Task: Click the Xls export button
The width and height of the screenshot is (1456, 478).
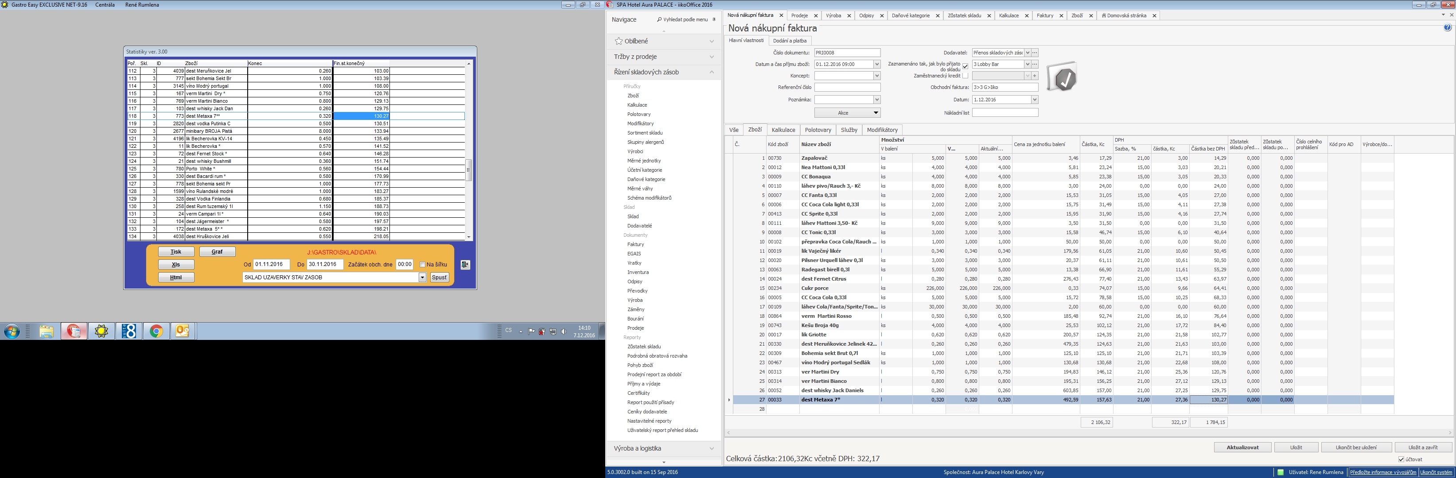Action: pos(176,265)
